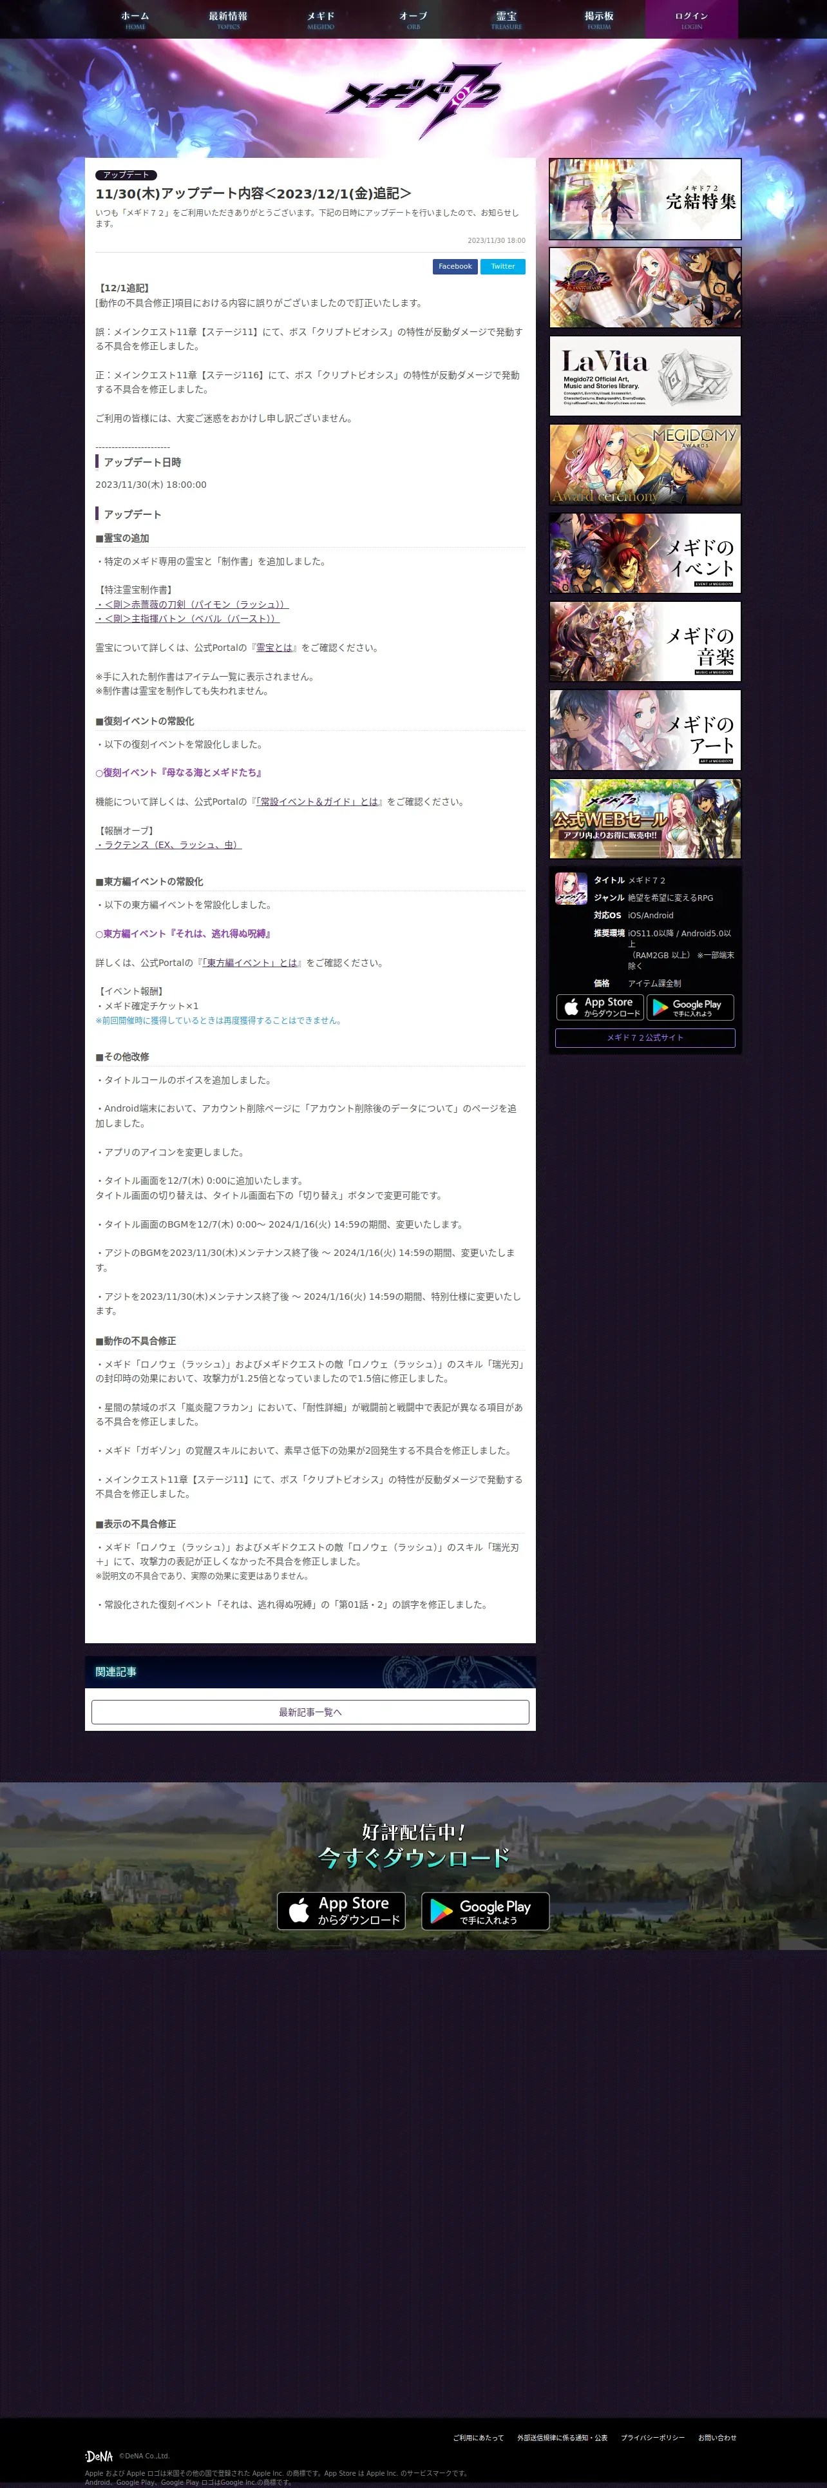Open the 最新情報 TOPICS nav item
This screenshot has width=827, height=2488.
[228, 19]
